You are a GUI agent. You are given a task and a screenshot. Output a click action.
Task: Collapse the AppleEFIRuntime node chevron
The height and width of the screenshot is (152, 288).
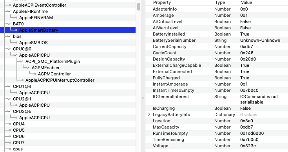coord(9,11)
